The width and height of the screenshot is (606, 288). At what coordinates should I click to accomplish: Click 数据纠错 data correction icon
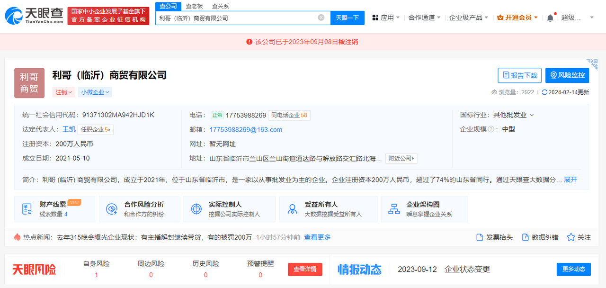(525, 237)
